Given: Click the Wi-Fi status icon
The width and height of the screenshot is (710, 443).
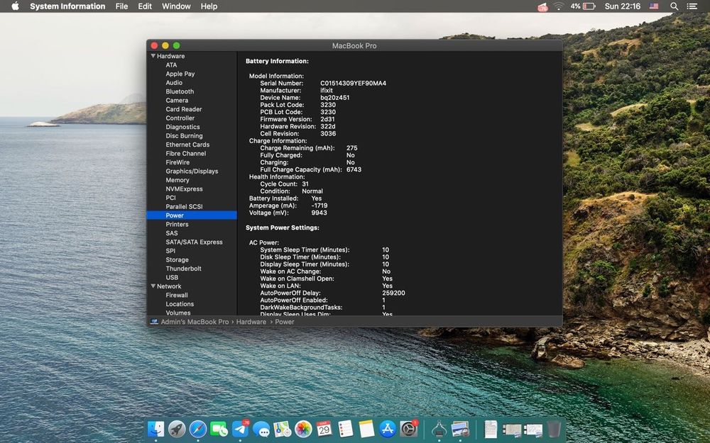Looking at the screenshot, I should pyautogui.click(x=559, y=6).
